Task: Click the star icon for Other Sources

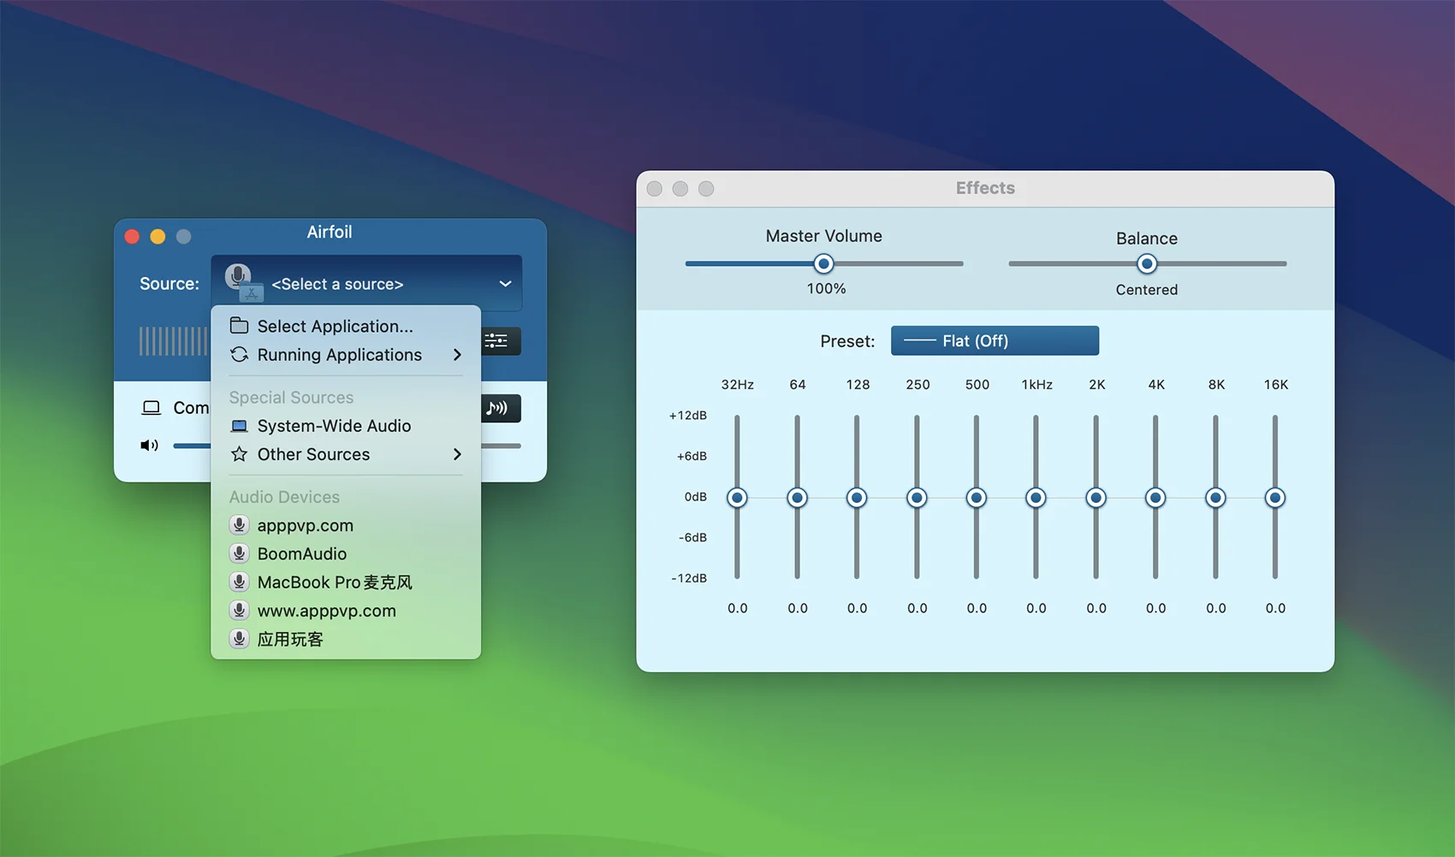Action: (240, 454)
